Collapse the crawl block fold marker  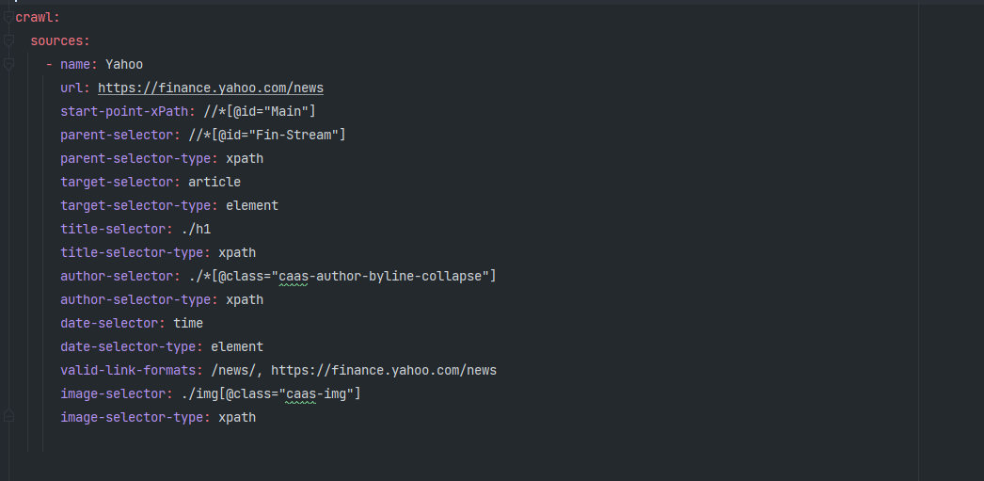(x=8, y=18)
